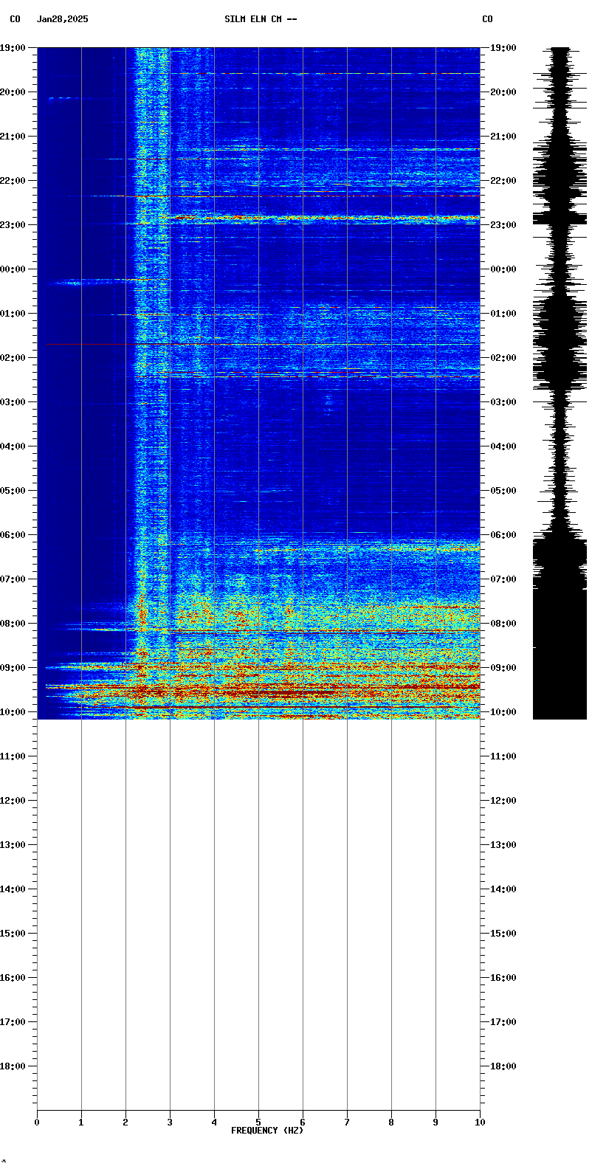
Task: Select the 10:00 label on left time axis
Action: click(13, 712)
